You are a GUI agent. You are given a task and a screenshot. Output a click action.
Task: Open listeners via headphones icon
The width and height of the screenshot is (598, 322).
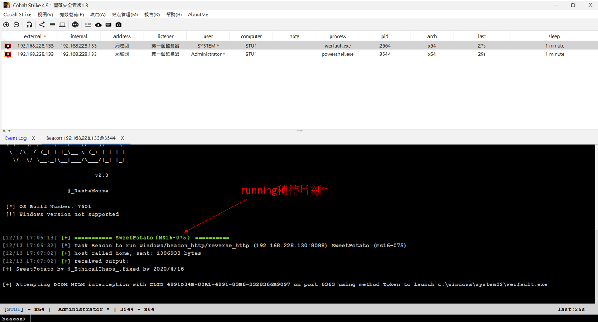click(29, 25)
